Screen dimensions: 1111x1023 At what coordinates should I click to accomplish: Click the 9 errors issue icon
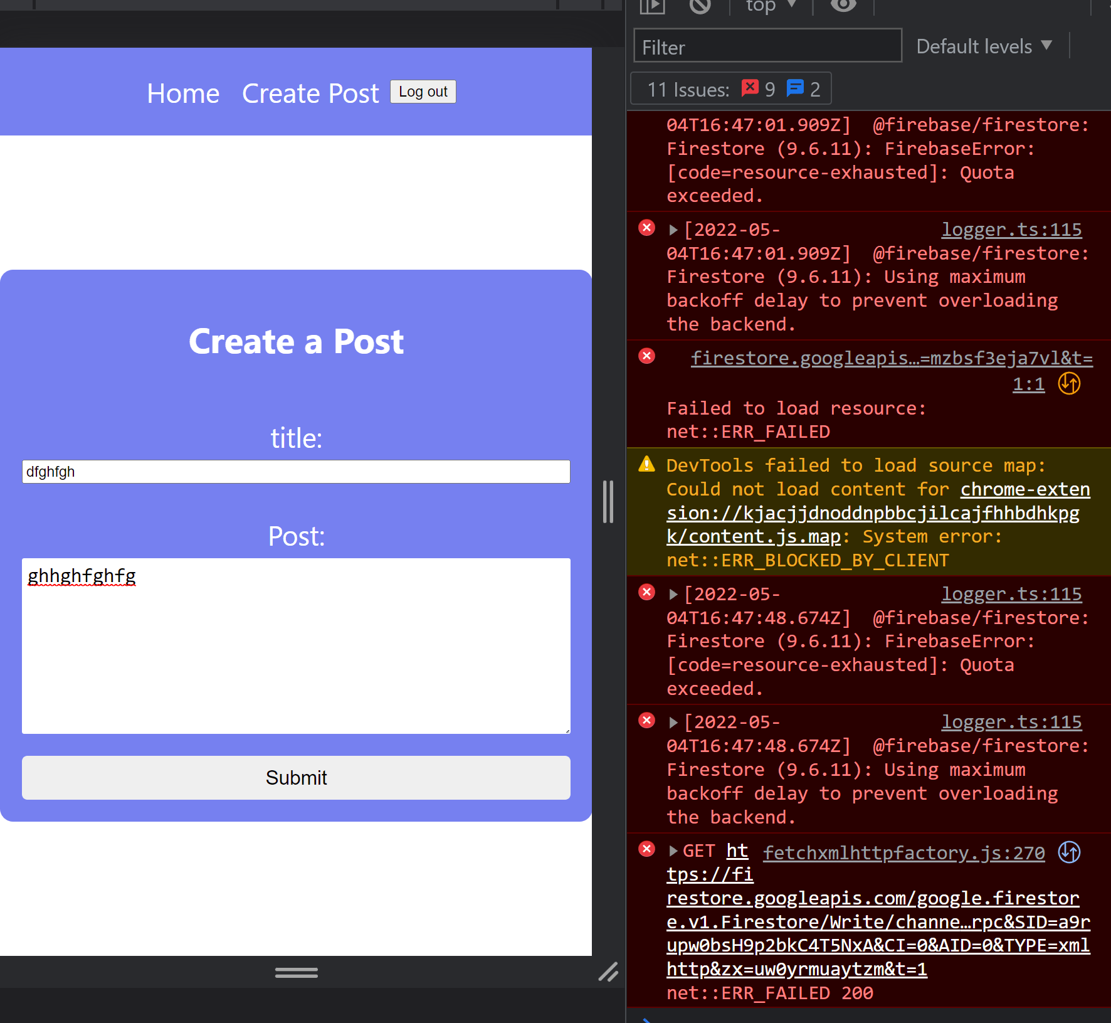tap(750, 88)
